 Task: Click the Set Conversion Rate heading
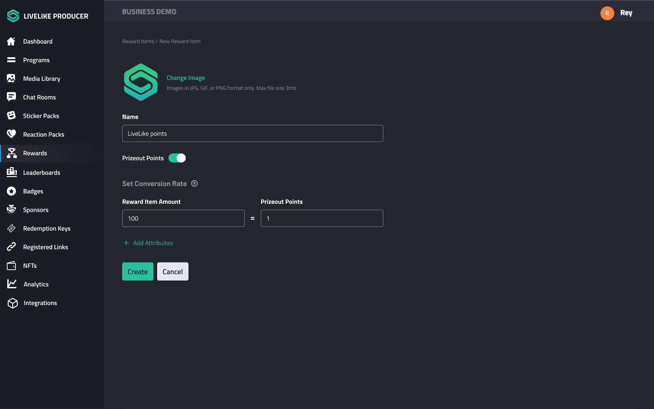(x=154, y=183)
